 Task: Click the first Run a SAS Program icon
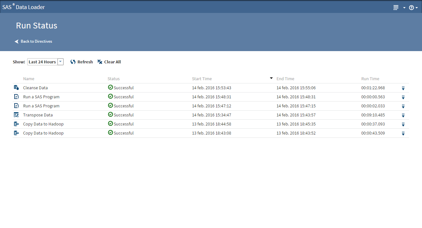pyautogui.click(x=16, y=97)
